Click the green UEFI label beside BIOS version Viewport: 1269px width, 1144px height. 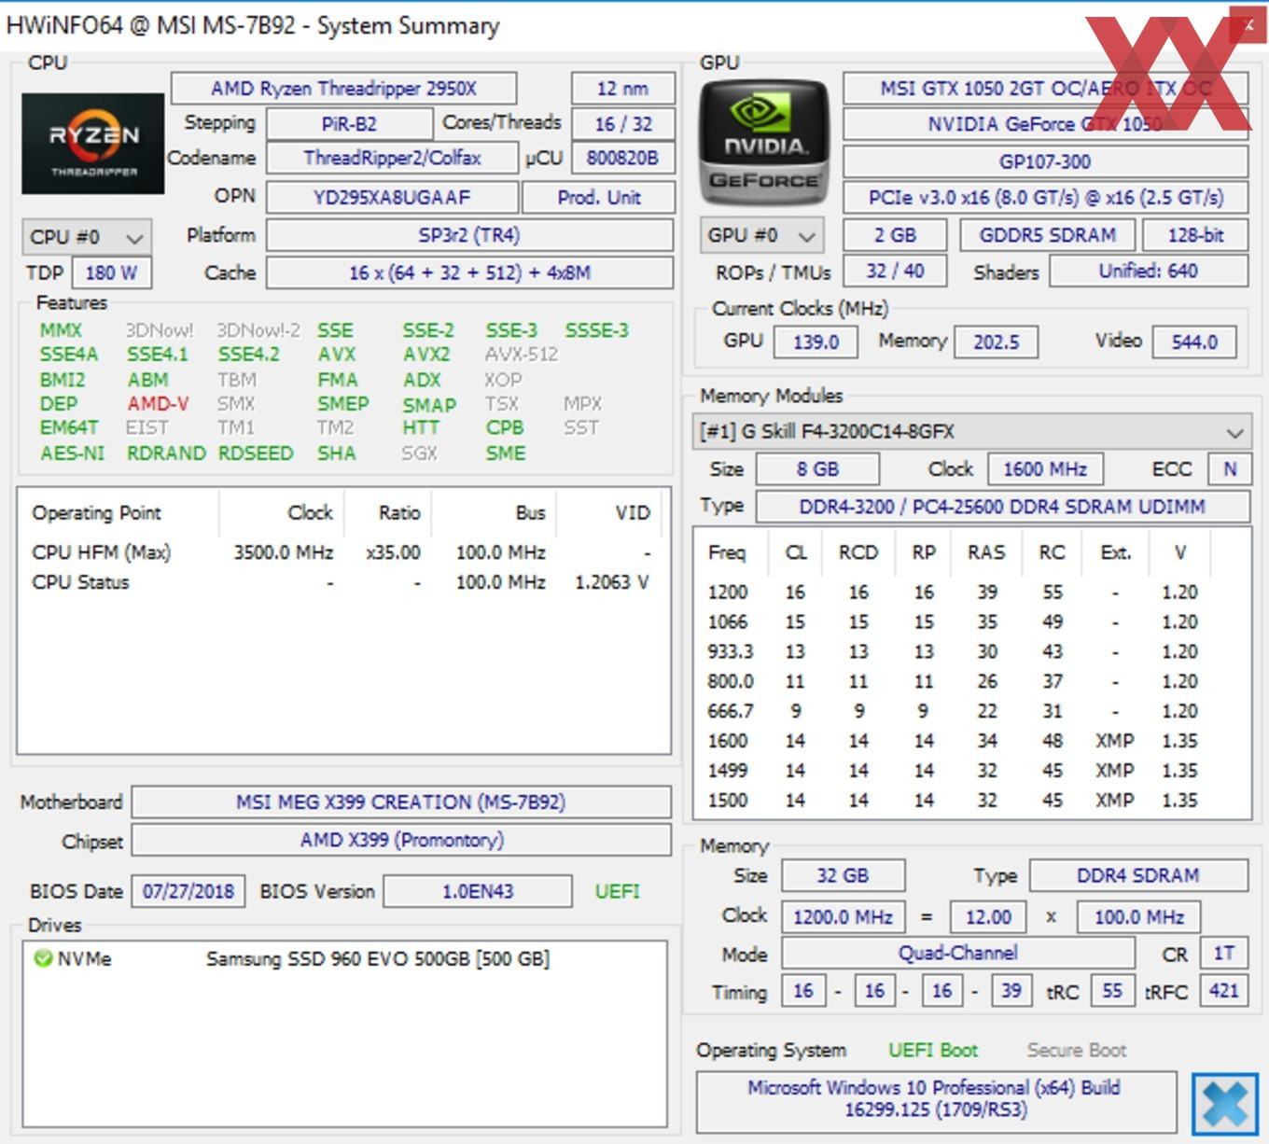pos(618,891)
